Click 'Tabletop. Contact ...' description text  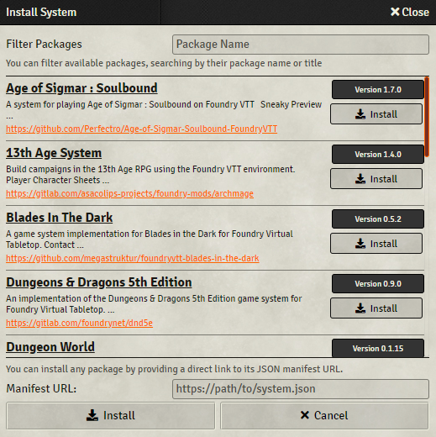(45, 245)
